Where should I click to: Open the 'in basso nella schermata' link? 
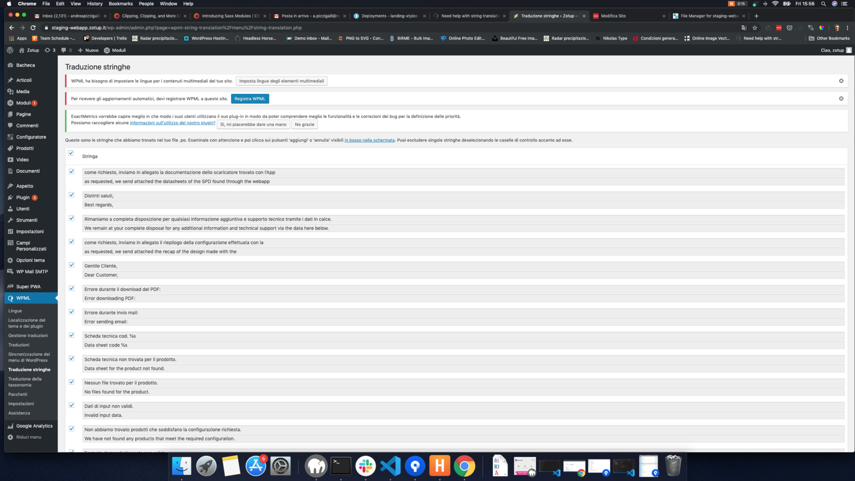pos(369,140)
